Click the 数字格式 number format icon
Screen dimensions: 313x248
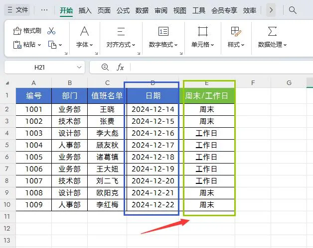point(163,31)
